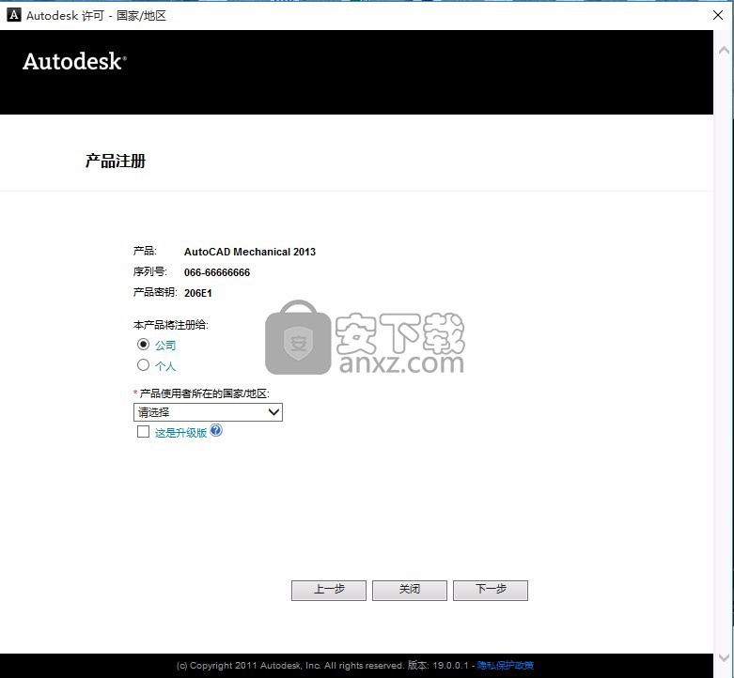Image resolution: width=734 pixels, height=678 pixels.
Task: Select the 个人 radio button
Action: pos(143,364)
